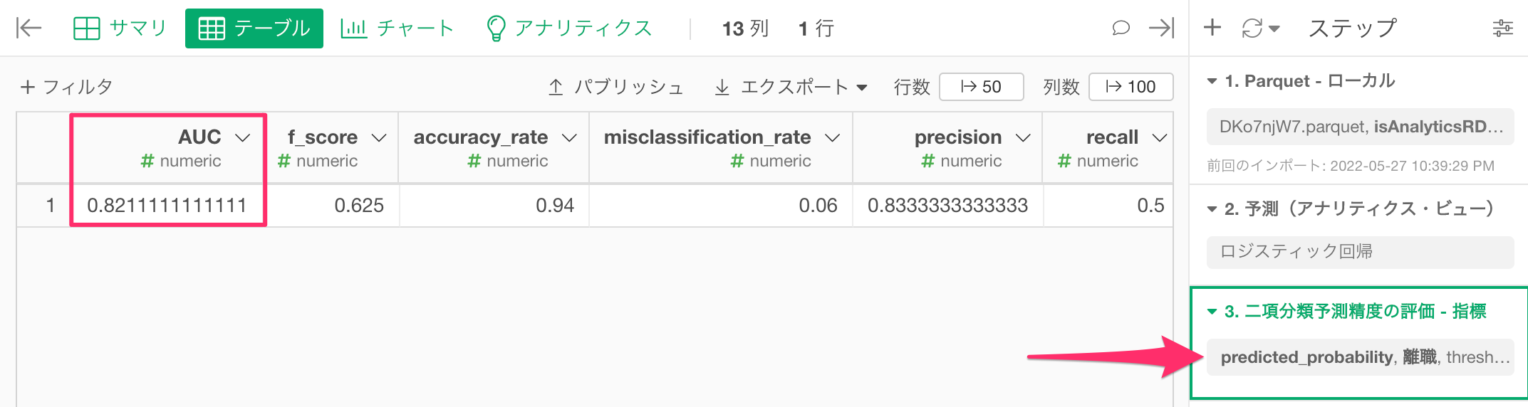Open step settings sliders icon
The image size is (1528, 407).
(1502, 28)
